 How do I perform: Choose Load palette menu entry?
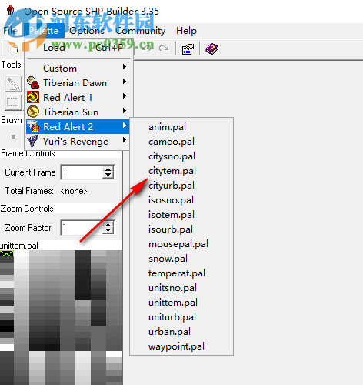click(x=79, y=48)
